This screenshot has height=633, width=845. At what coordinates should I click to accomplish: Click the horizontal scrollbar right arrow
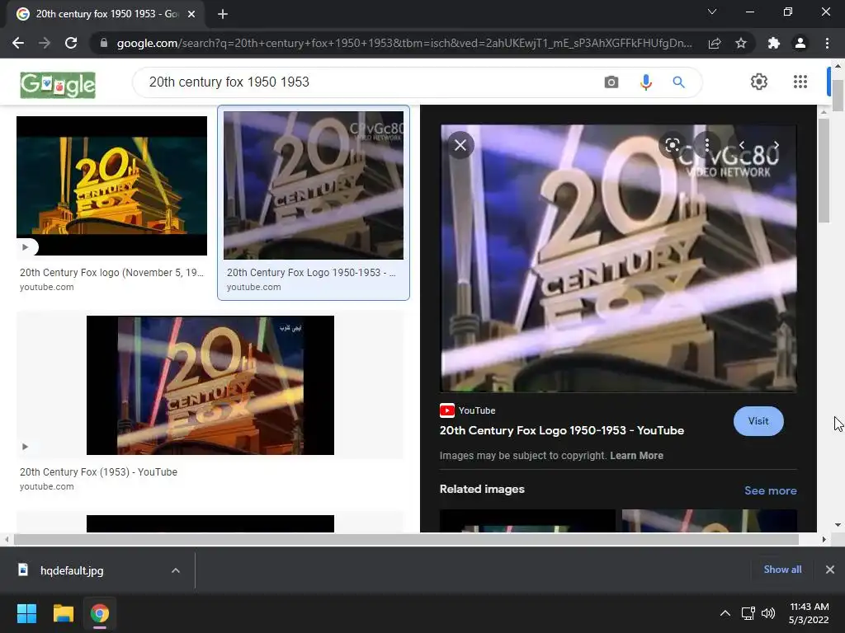pos(824,539)
